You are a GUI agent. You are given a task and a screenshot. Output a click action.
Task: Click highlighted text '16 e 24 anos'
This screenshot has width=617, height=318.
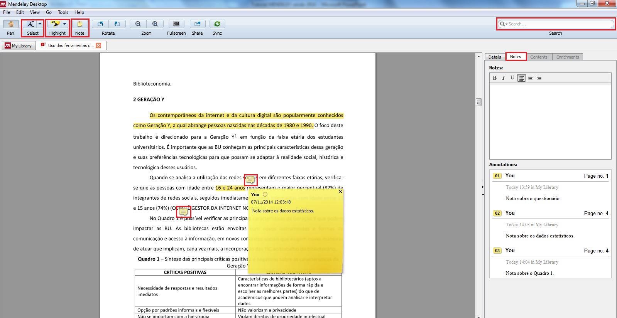pyautogui.click(x=230, y=188)
